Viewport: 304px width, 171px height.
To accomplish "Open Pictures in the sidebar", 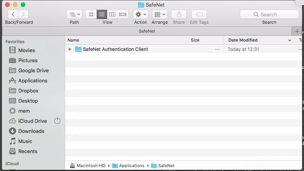I will (x=23, y=60).
